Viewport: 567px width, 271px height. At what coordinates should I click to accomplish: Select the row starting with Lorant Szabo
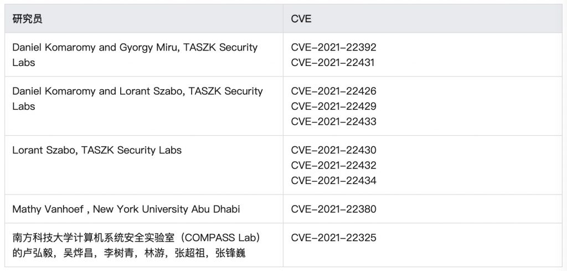coord(97,150)
